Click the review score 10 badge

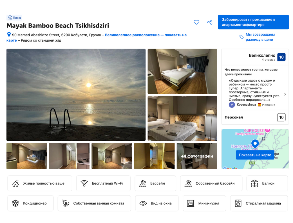[281, 57]
